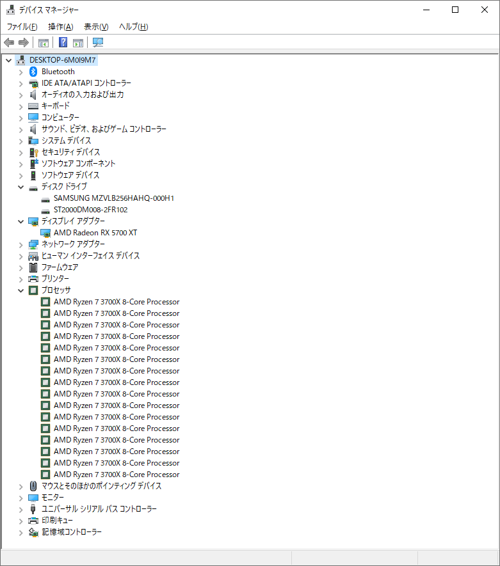Viewport: 500px width, 566px height.
Task: Click the キーボード keyboard icon
Action: tap(33, 106)
